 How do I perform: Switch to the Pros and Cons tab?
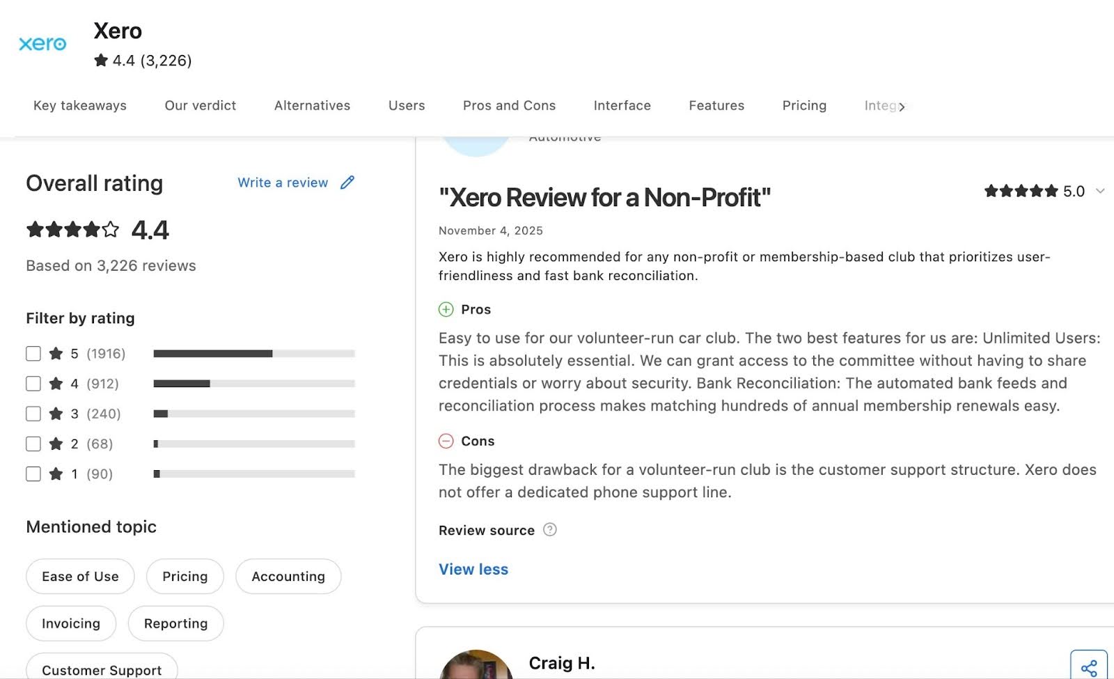(509, 105)
